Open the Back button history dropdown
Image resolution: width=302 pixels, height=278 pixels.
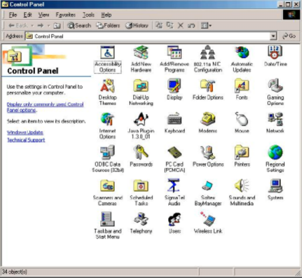point(32,25)
